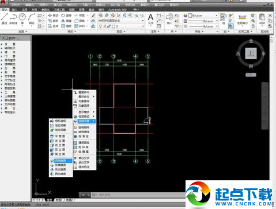Viewport: 276px width, 209px height.
Task: Open the Insert (插入) ribbon tab
Action: (x=14, y=10)
